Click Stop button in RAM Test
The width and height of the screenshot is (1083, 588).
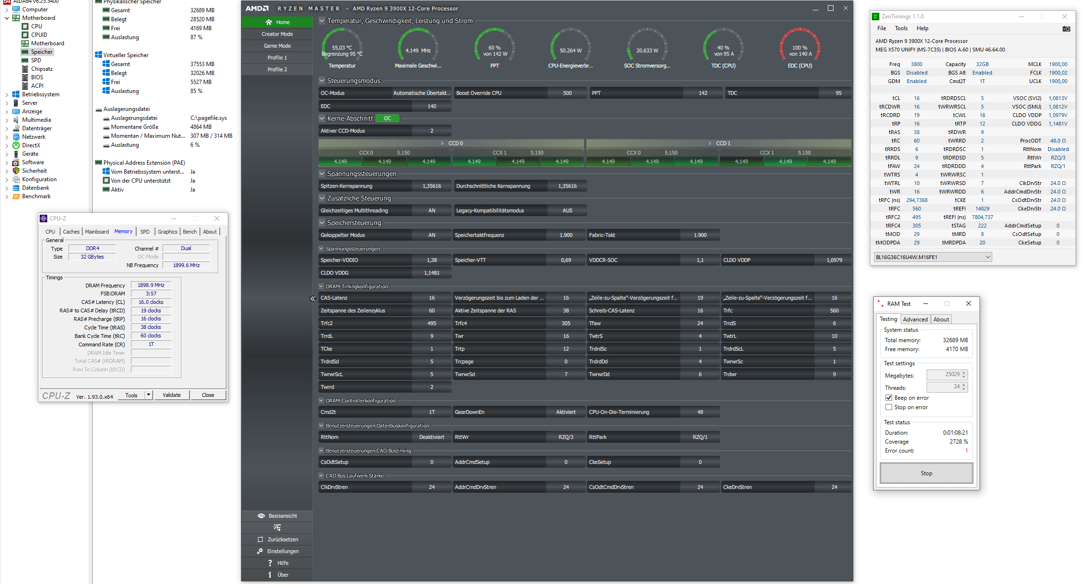(x=926, y=473)
